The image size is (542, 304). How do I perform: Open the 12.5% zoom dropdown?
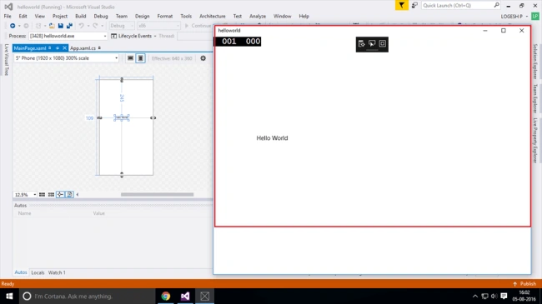pos(25,195)
